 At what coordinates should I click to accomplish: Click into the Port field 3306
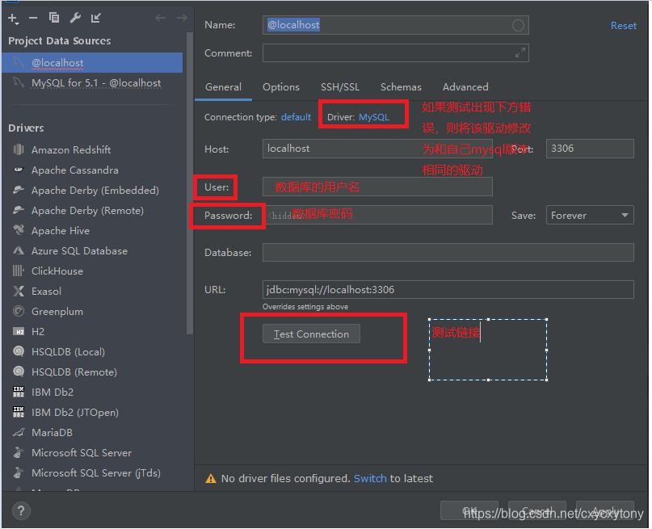pos(590,149)
